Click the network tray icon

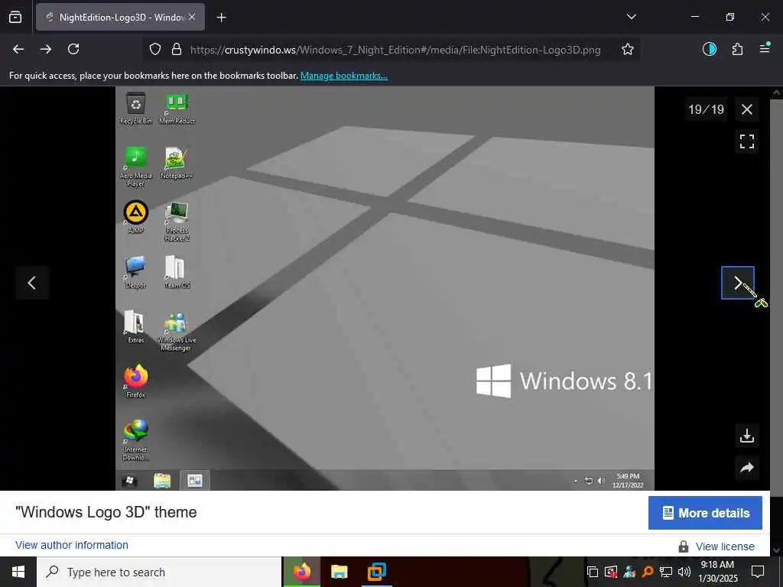click(x=666, y=572)
